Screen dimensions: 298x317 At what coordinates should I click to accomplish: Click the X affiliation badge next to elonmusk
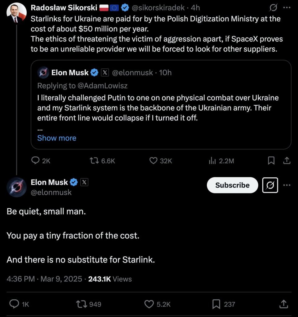point(84,182)
